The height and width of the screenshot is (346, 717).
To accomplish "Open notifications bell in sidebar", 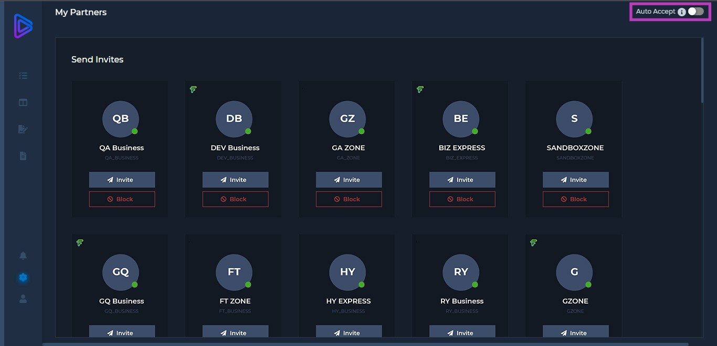I will coord(23,256).
